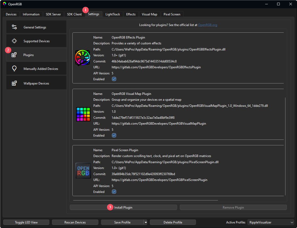
Task: Click the Delete Profile button
Action: click(173, 222)
